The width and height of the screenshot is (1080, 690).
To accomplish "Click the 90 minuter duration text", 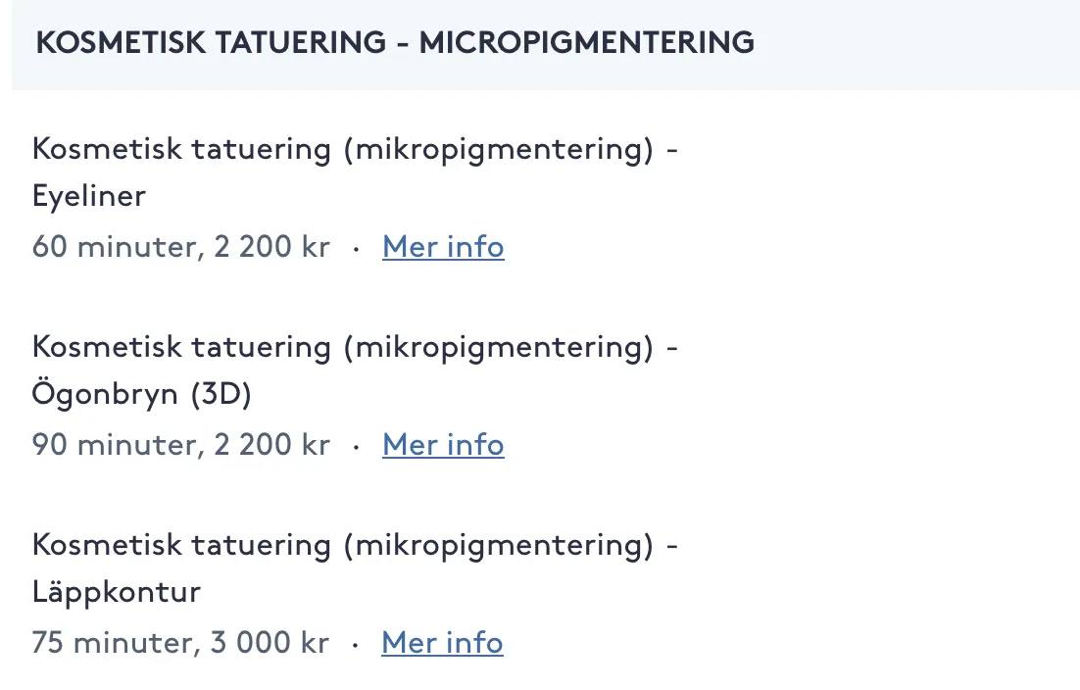I will 118,444.
